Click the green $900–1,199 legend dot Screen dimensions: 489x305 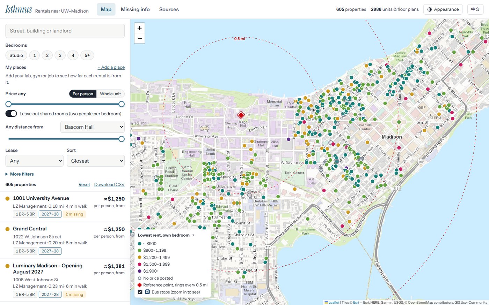(x=140, y=251)
